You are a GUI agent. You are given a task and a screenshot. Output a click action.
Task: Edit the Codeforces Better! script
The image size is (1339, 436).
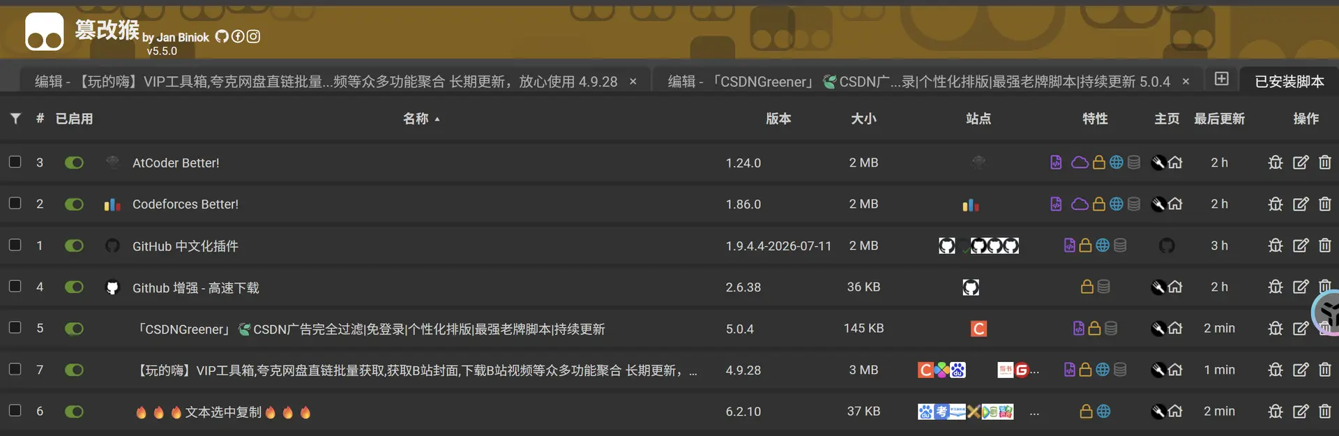click(x=1301, y=204)
